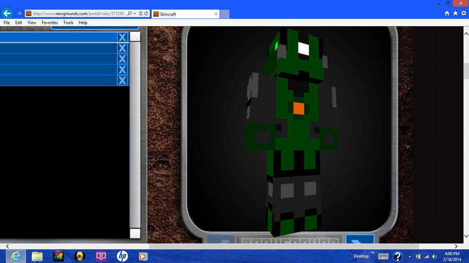Open the touch keyboard icon

point(383,256)
